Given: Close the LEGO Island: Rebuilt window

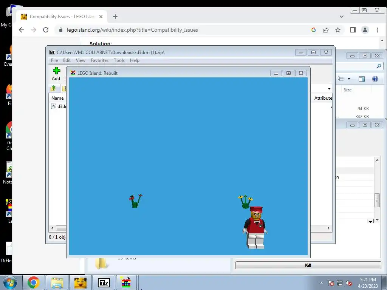Looking at the screenshot, I should click(x=301, y=73).
